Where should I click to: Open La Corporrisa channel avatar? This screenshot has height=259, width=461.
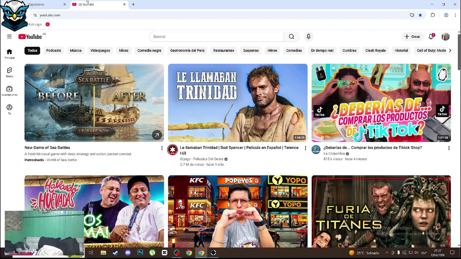(316, 150)
